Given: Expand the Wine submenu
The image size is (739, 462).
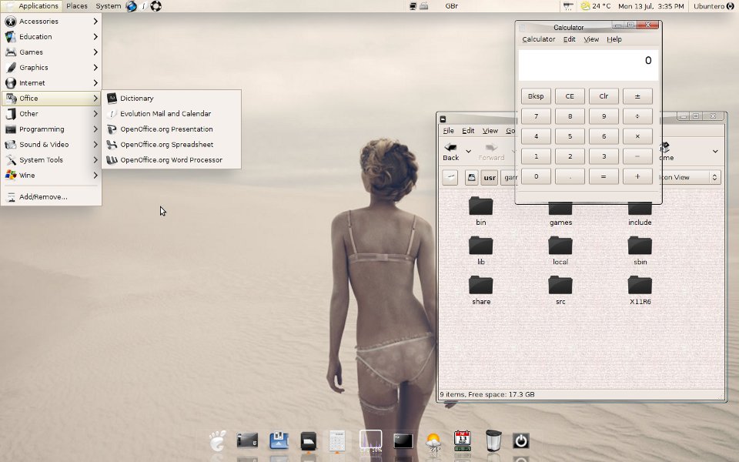Looking at the screenshot, I should [x=51, y=176].
